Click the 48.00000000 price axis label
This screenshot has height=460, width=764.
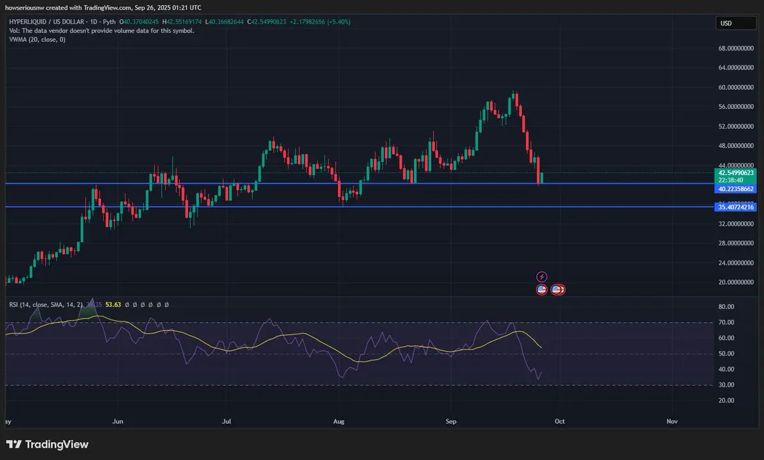click(736, 146)
